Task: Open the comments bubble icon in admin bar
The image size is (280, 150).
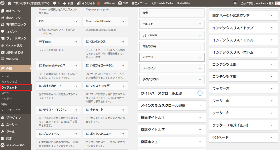Action: click(55, 3)
